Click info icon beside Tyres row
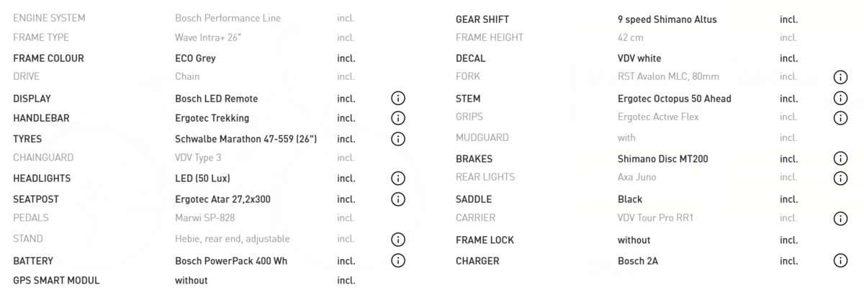 click(398, 139)
